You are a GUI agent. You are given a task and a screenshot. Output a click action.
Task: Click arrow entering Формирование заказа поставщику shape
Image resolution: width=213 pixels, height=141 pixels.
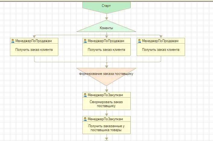click(106, 66)
